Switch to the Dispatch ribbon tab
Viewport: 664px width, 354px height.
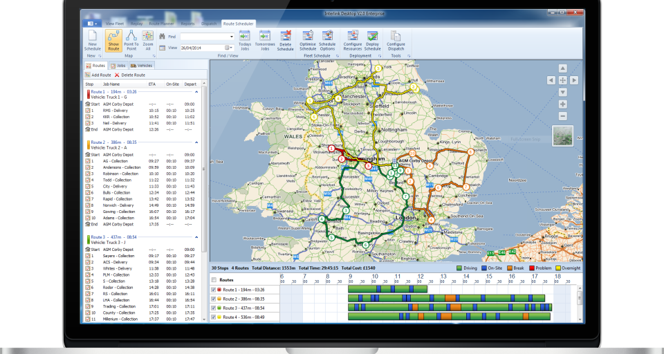207,24
